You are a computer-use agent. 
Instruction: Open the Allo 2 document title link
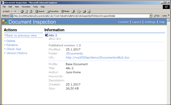click(53, 35)
